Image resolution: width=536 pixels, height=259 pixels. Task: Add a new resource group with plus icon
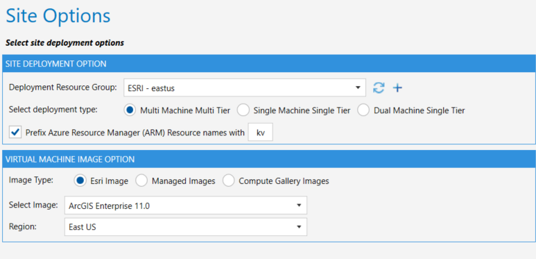(x=397, y=88)
